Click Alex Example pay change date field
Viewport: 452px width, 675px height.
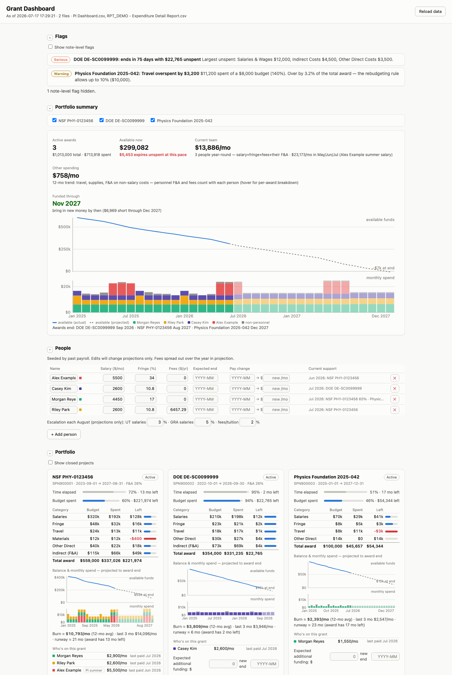pos(242,378)
